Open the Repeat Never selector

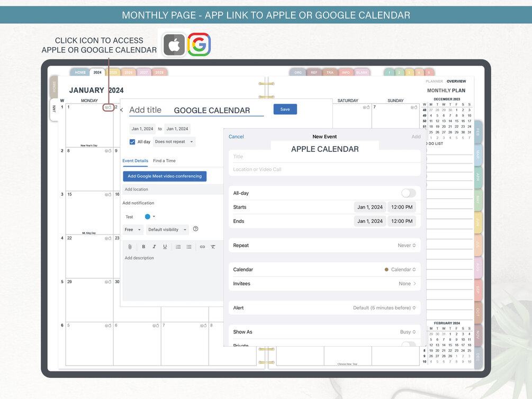(x=407, y=246)
